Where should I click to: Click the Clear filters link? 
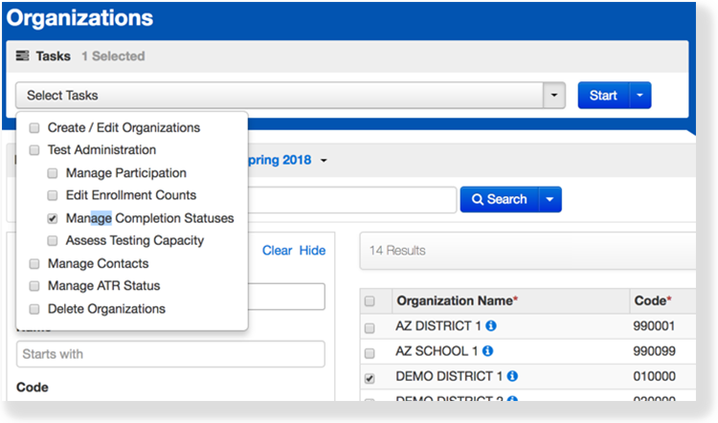pos(277,251)
